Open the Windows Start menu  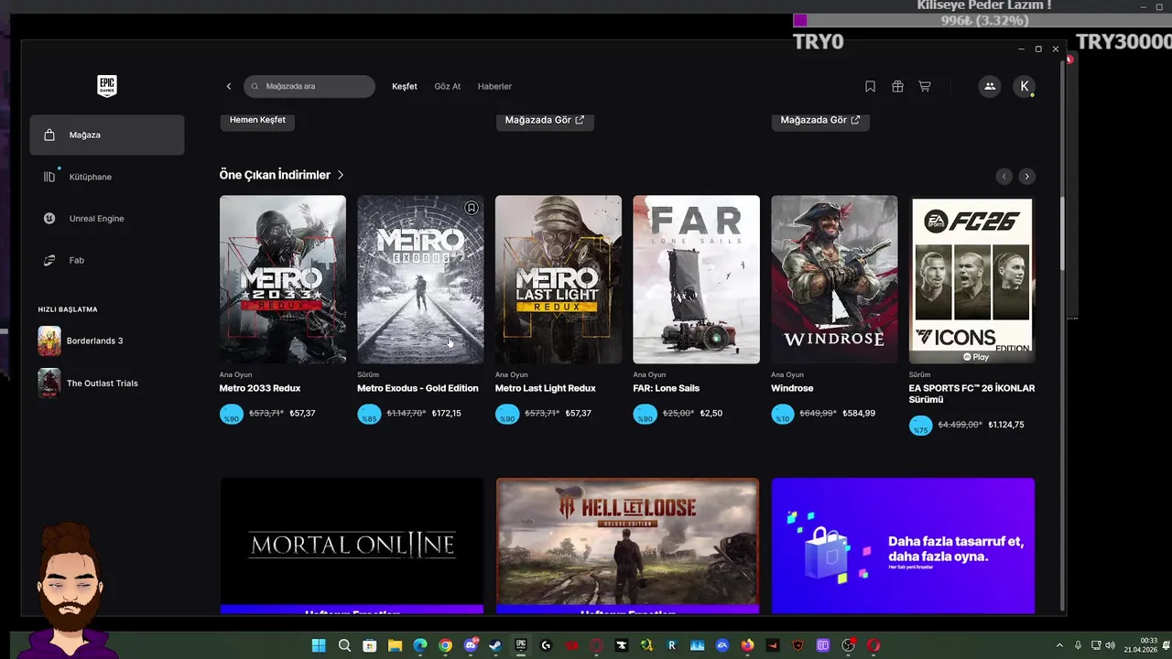coord(319,645)
